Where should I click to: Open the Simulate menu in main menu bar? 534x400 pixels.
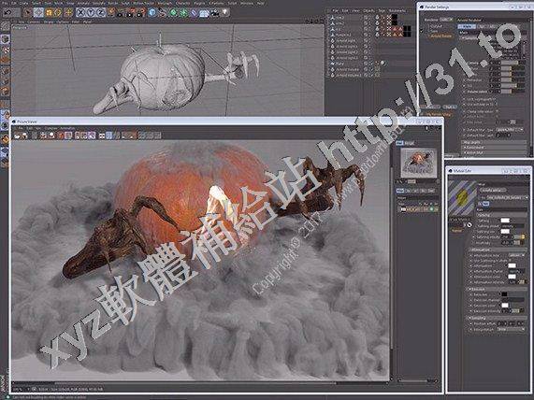point(98,3)
